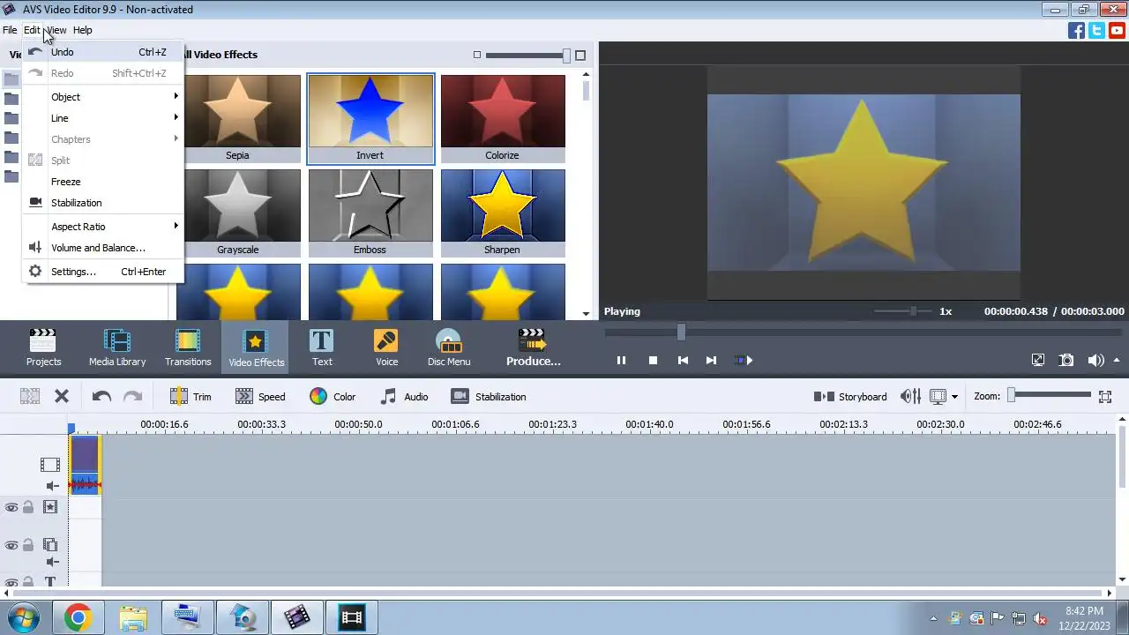The height and width of the screenshot is (635, 1129).
Task: Open the File menu
Action: pyautogui.click(x=10, y=30)
